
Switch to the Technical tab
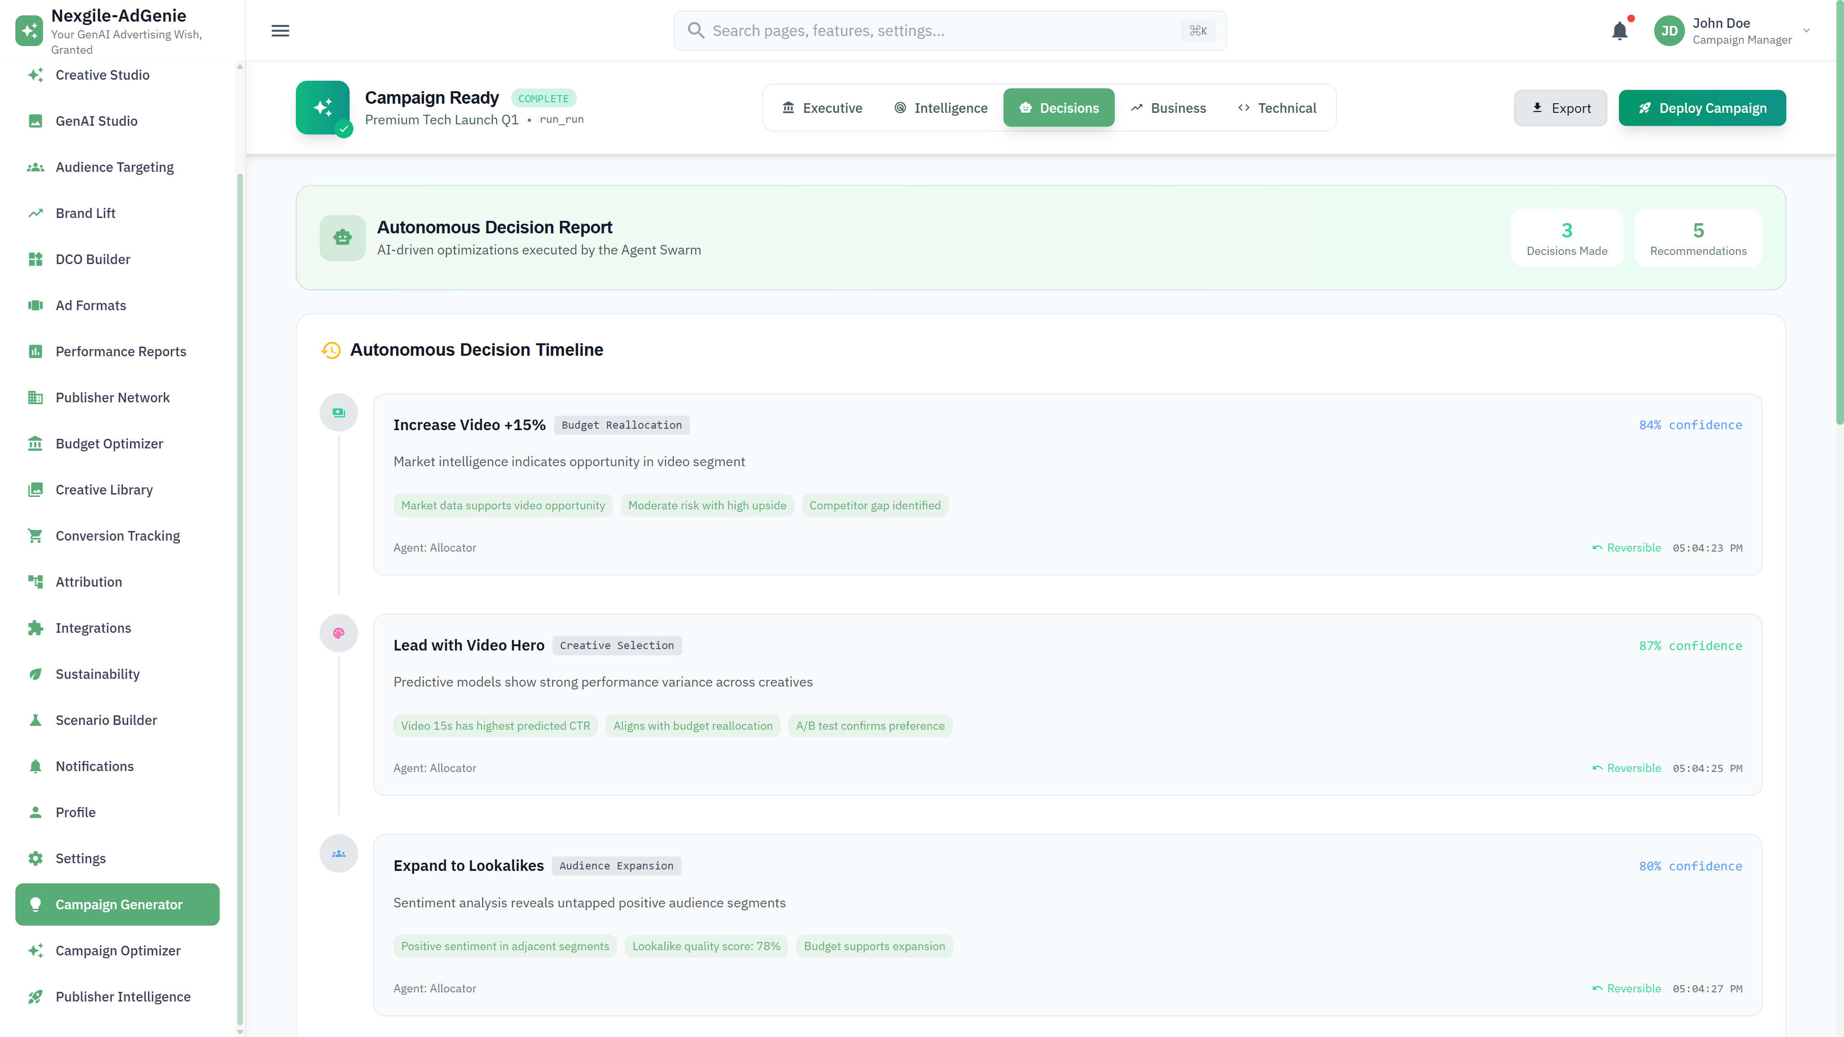(x=1277, y=108)
